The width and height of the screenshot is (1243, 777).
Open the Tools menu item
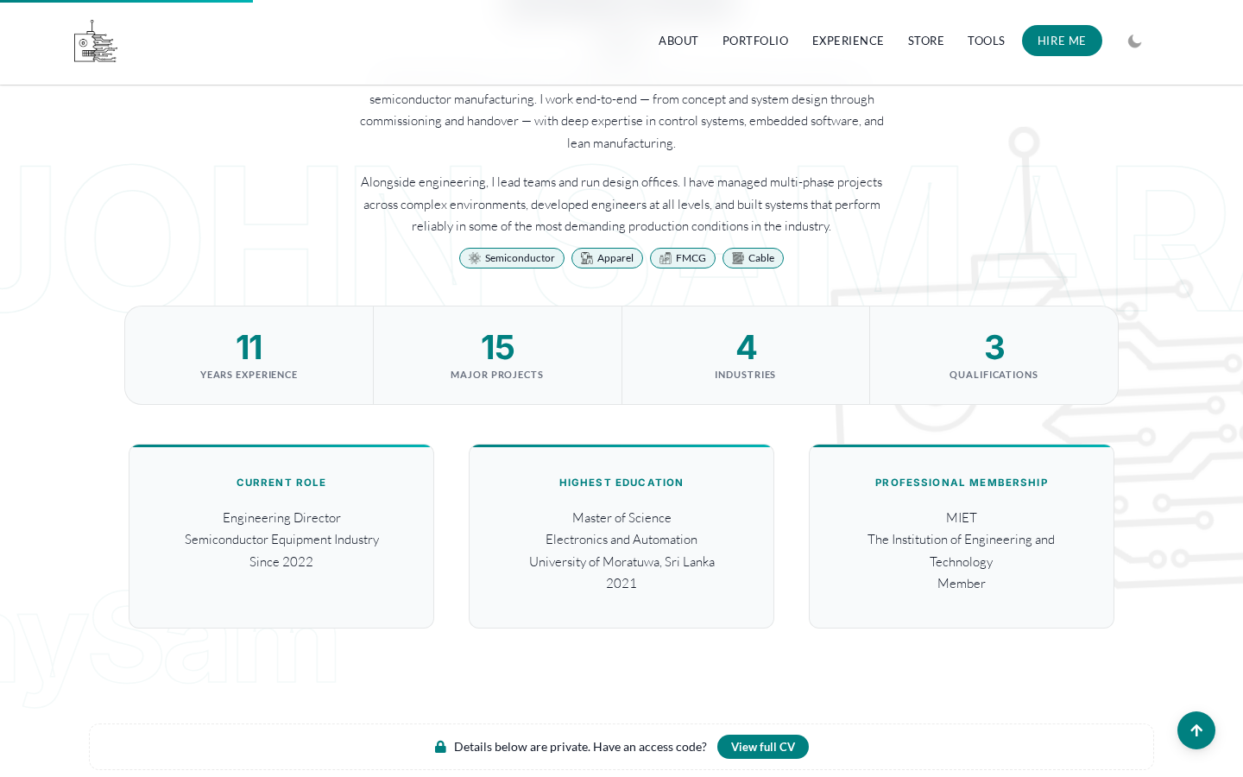click(x=986, y=41)
